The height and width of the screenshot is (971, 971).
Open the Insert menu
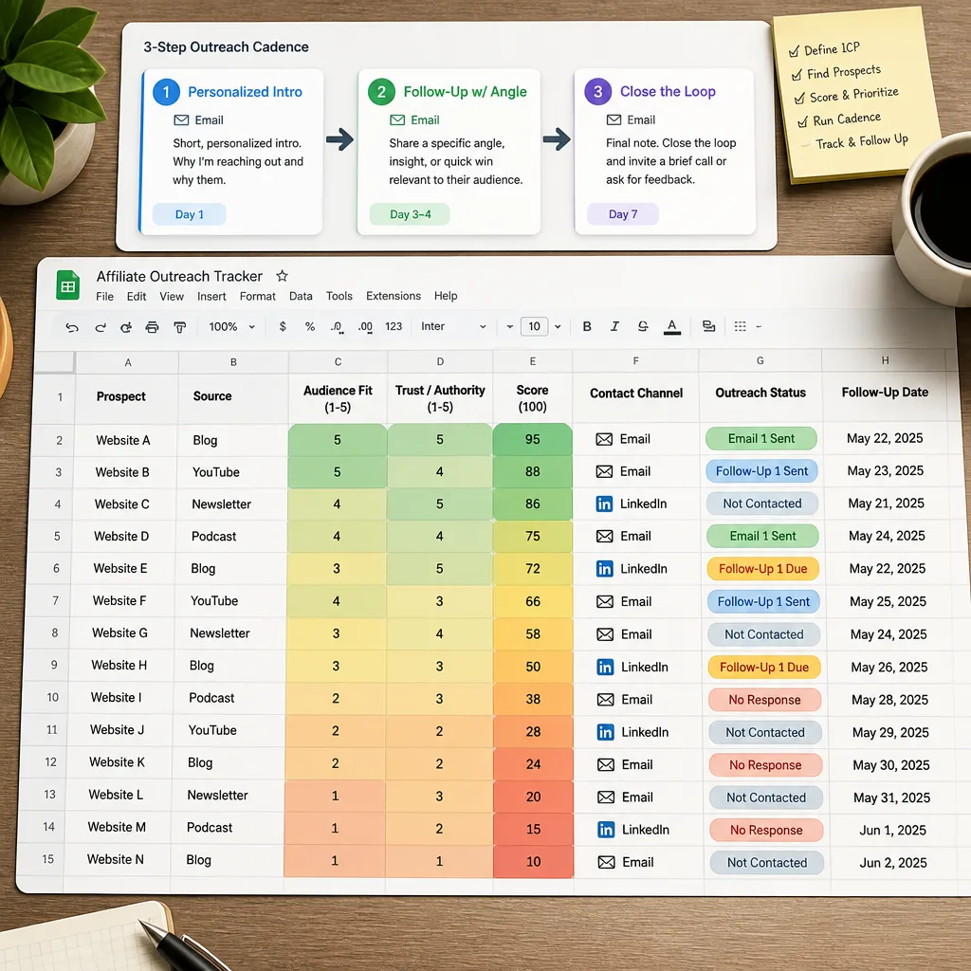[x=211, y=297]
